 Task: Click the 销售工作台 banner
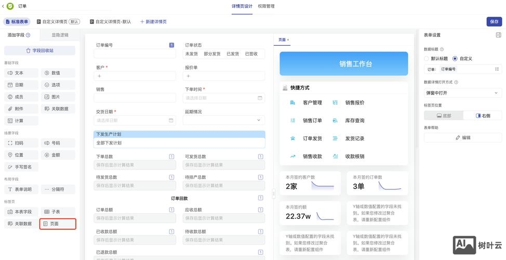pos(344,63)
